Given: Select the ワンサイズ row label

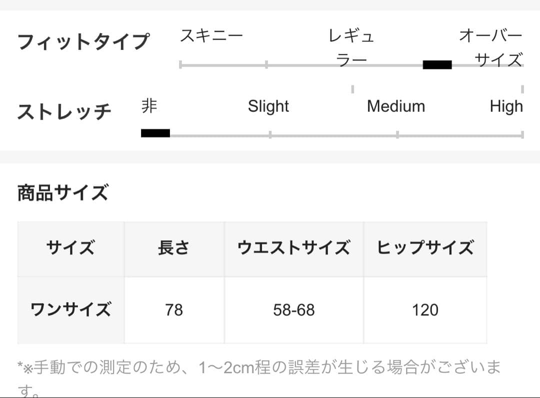Looking at the screenshot, I should point(70,310).
